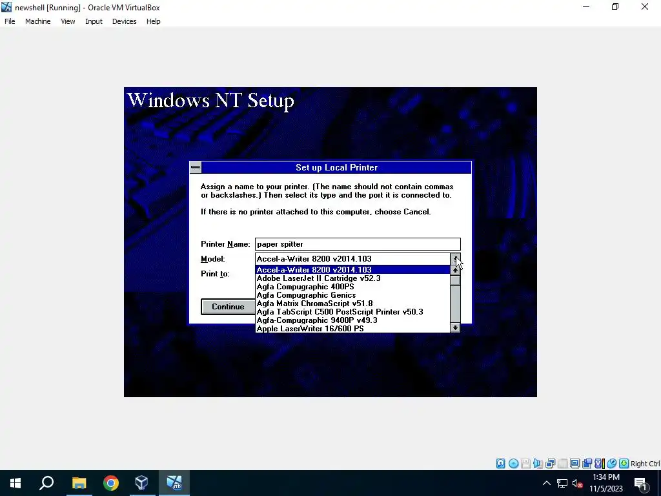Click the optical disc status icon
661x496 pixels.
[513, 464]
